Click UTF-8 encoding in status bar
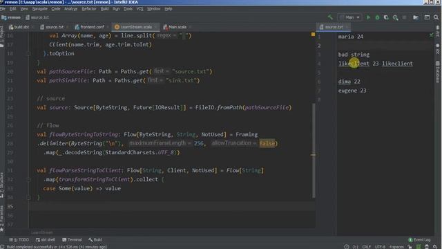 coord(380,247)
